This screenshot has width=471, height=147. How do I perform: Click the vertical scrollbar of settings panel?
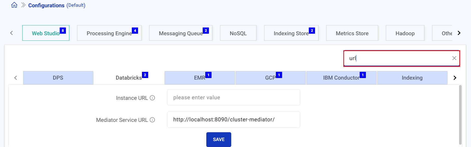(460, 115)
